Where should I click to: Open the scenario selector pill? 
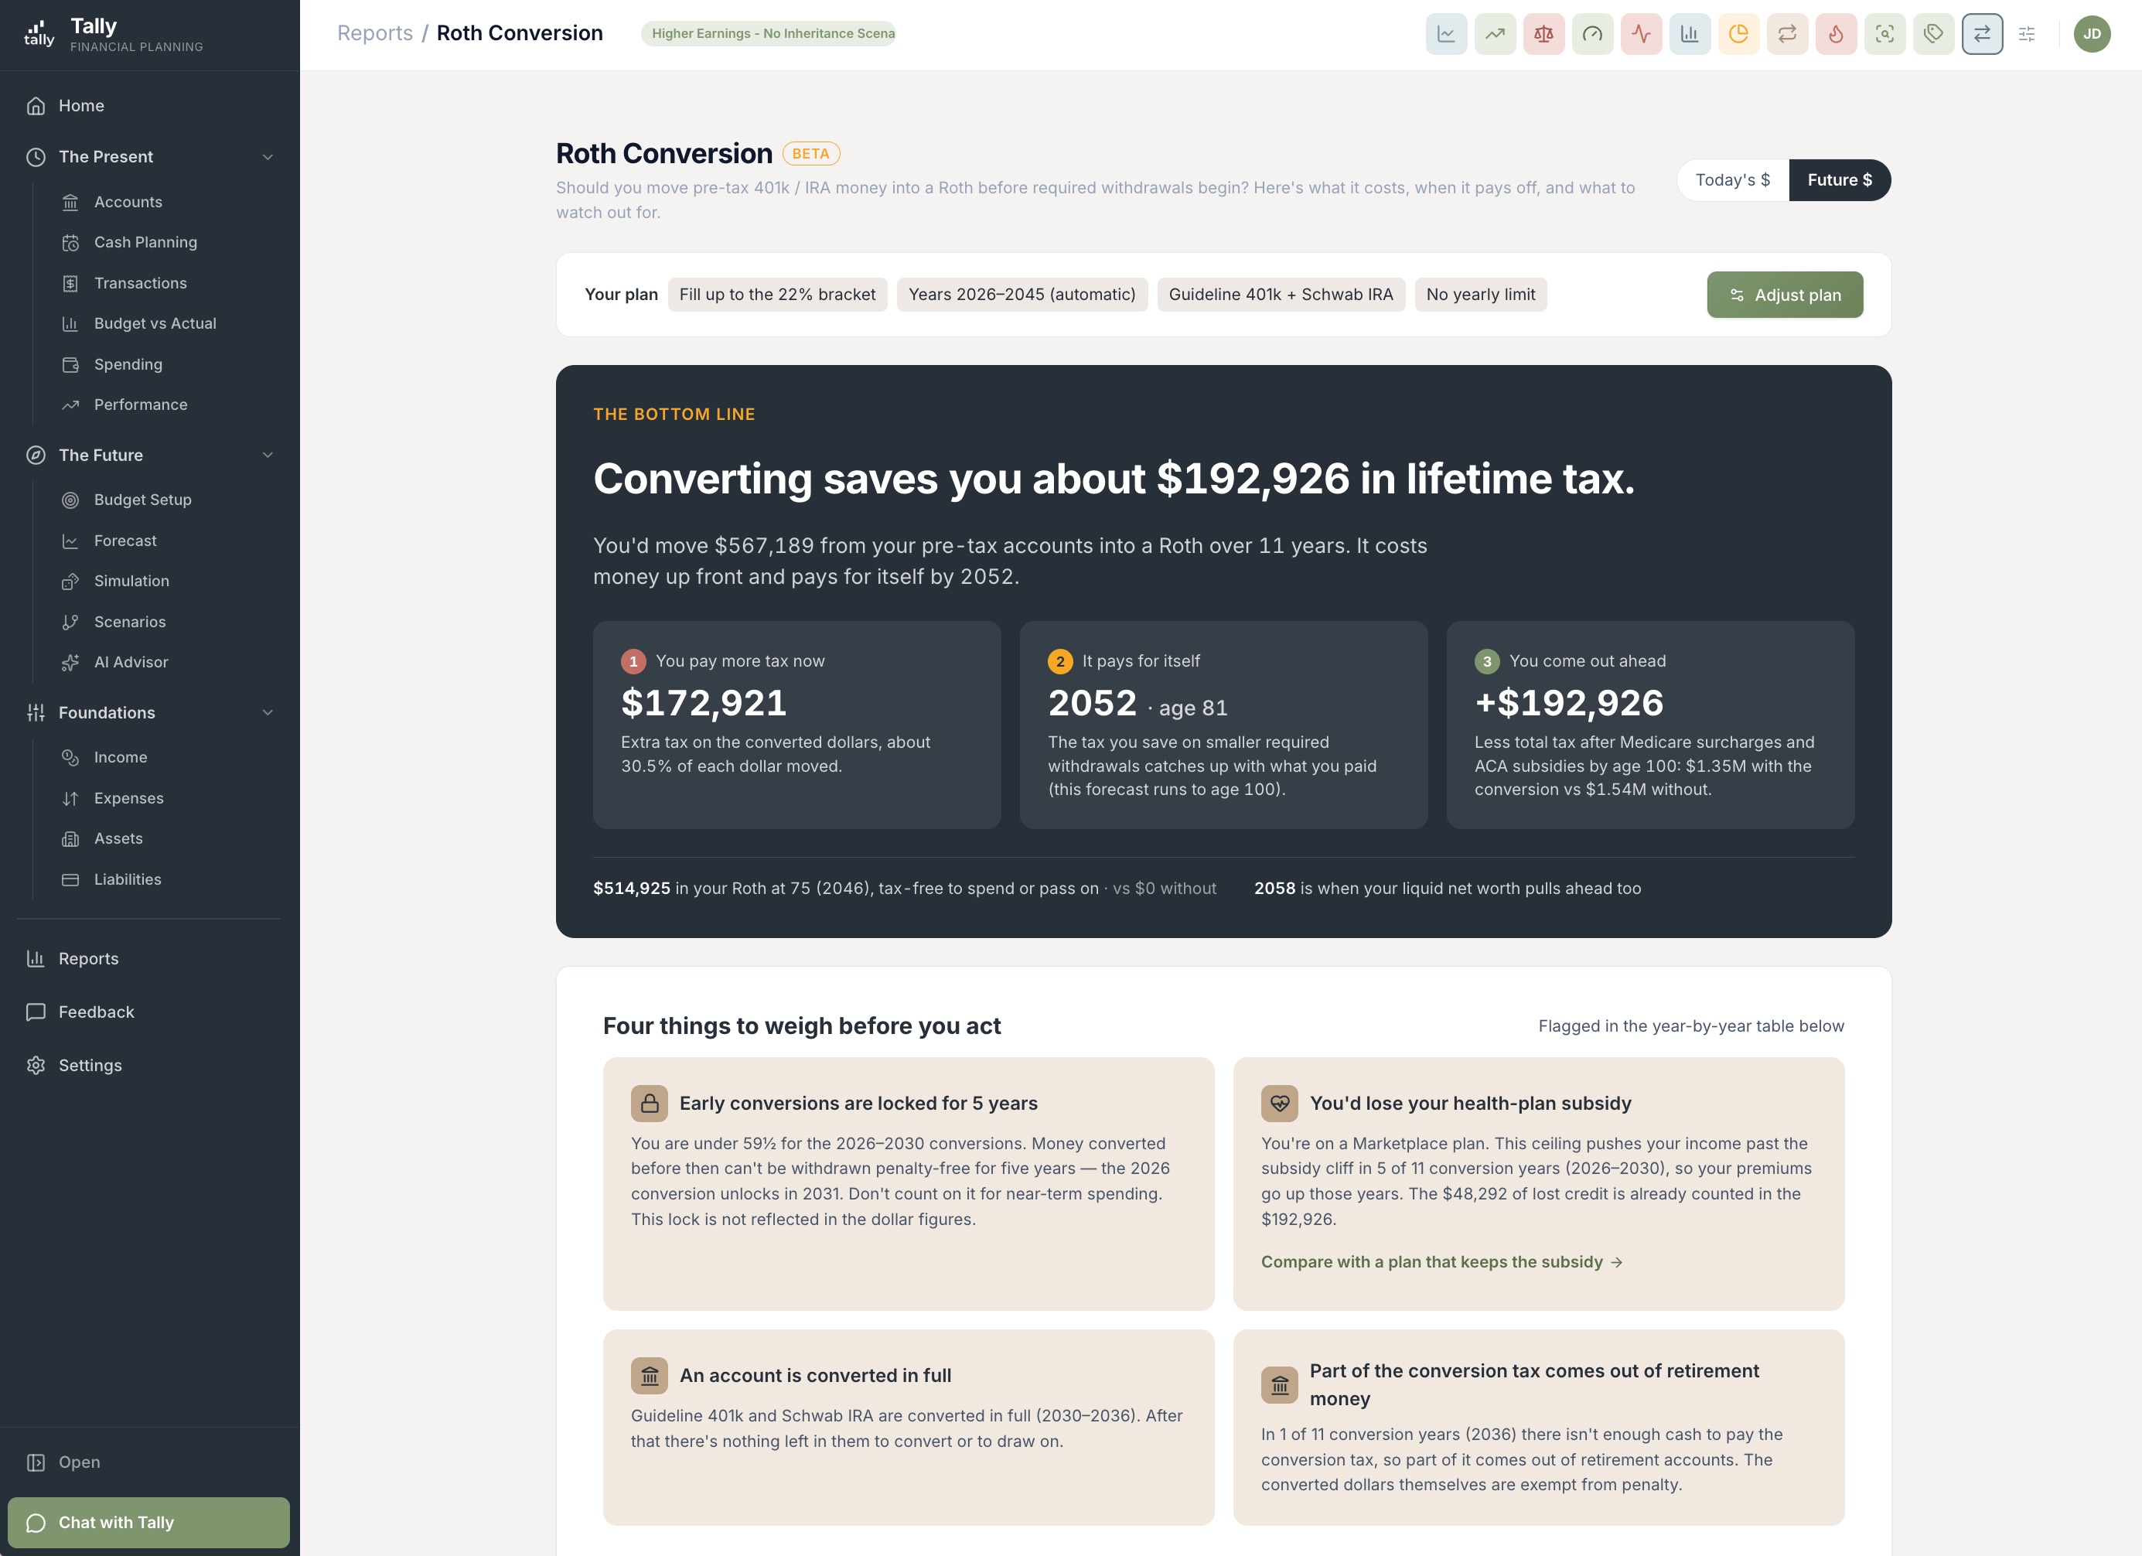click(x=768, y=34)
